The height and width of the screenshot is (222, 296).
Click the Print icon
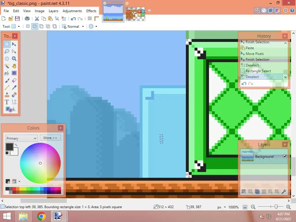[x=27, y=18]
